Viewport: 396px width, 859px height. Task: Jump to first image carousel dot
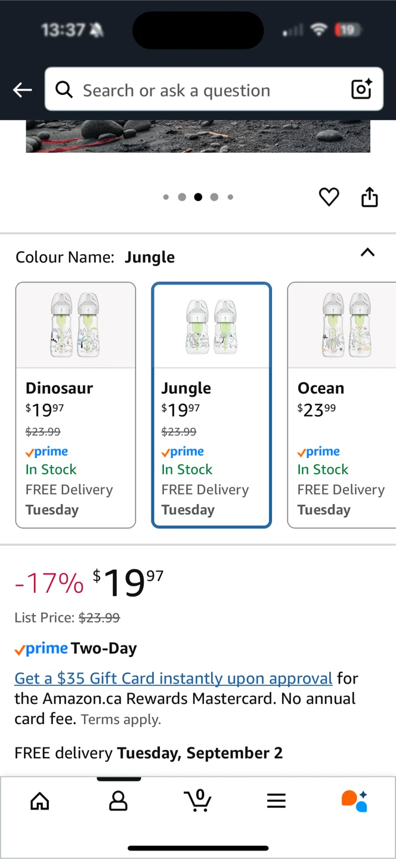tap(166, 197)
